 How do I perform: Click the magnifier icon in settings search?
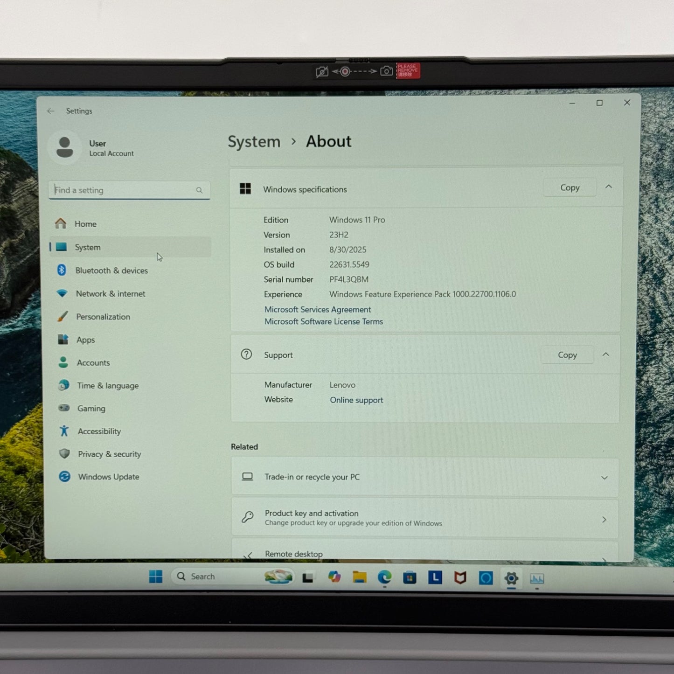[x=199, y=190]
